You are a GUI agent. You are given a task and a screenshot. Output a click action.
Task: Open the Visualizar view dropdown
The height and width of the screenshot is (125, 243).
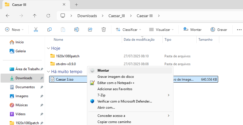pyautogui.click(x=161, y=29)
